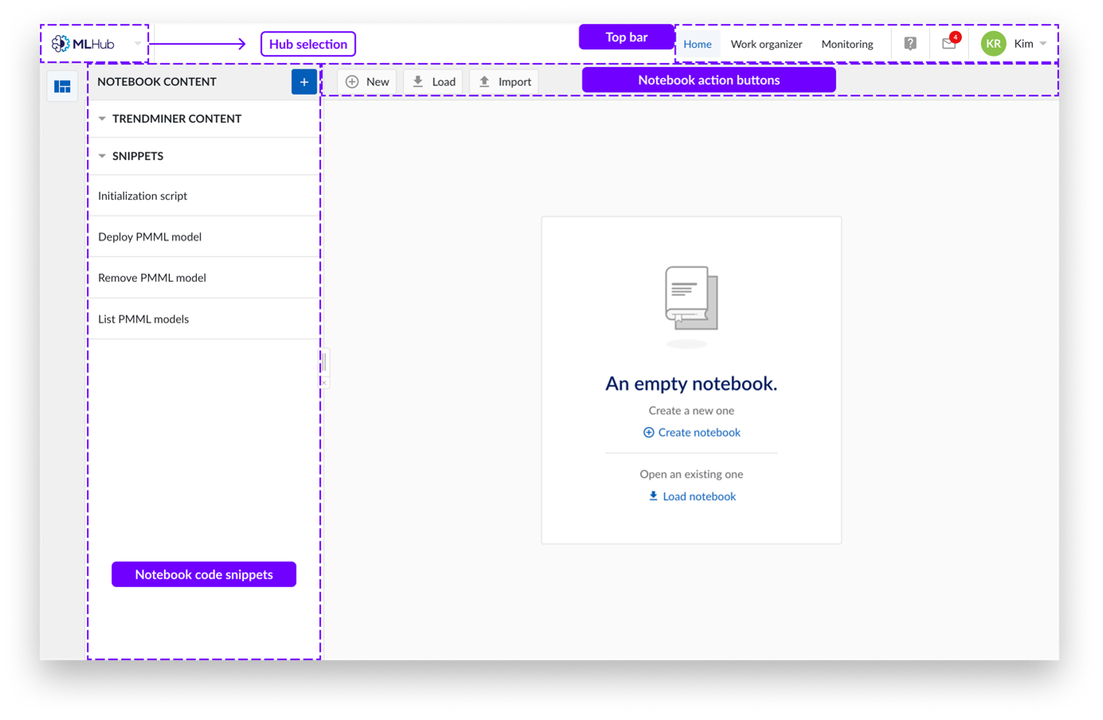Open the help question mark icon

[x=910, y=44]
